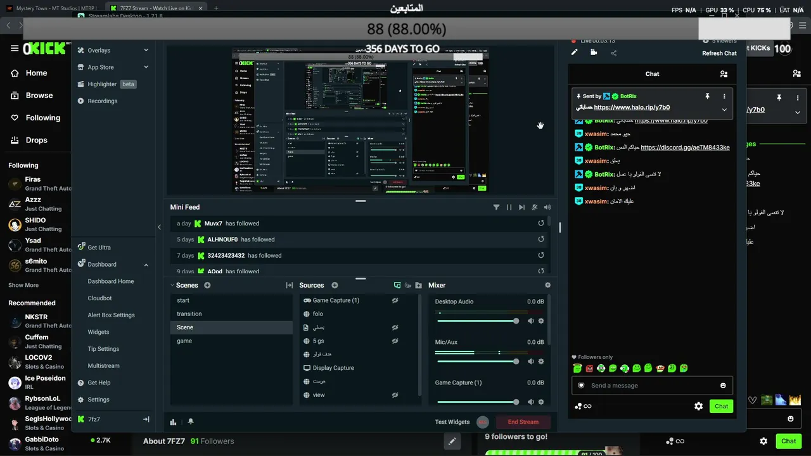Skip the current Mini Feed alert
811x456 pixels.
coord(521,207)
